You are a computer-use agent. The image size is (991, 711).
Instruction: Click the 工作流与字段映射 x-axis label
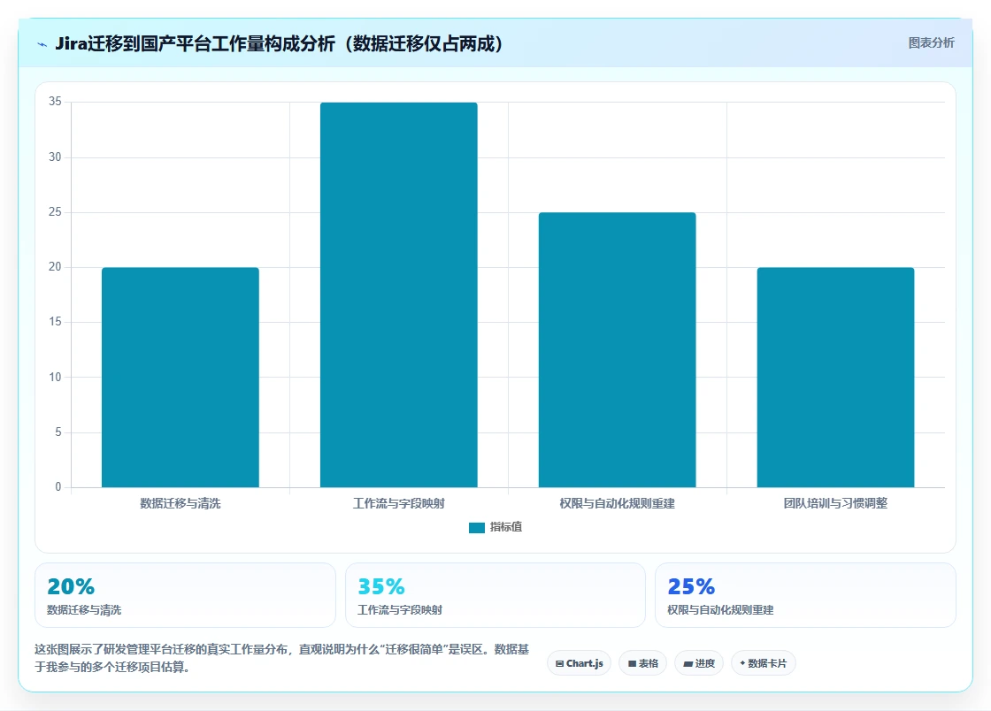click(399, 503)
